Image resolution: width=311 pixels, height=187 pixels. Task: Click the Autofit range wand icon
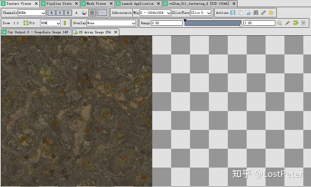click(288, 23)
